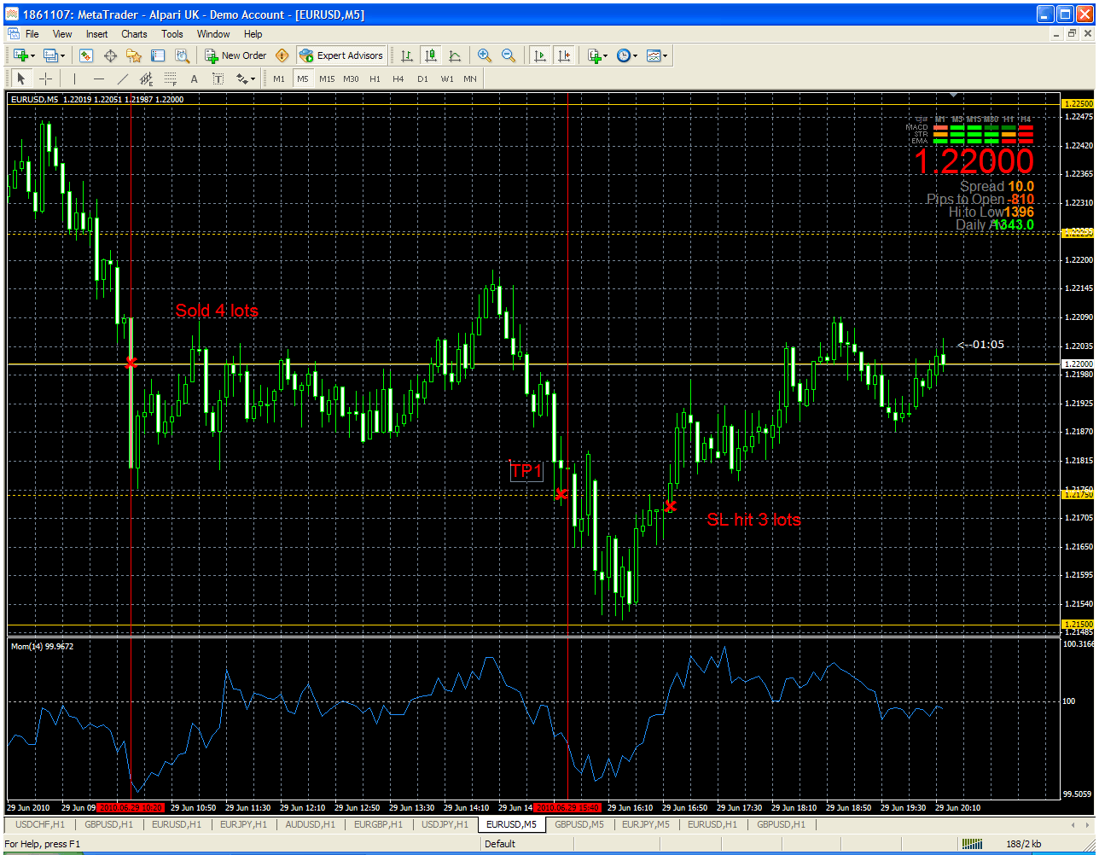Switch to AUDUSD,H1 chart tab

click(311, 824)
